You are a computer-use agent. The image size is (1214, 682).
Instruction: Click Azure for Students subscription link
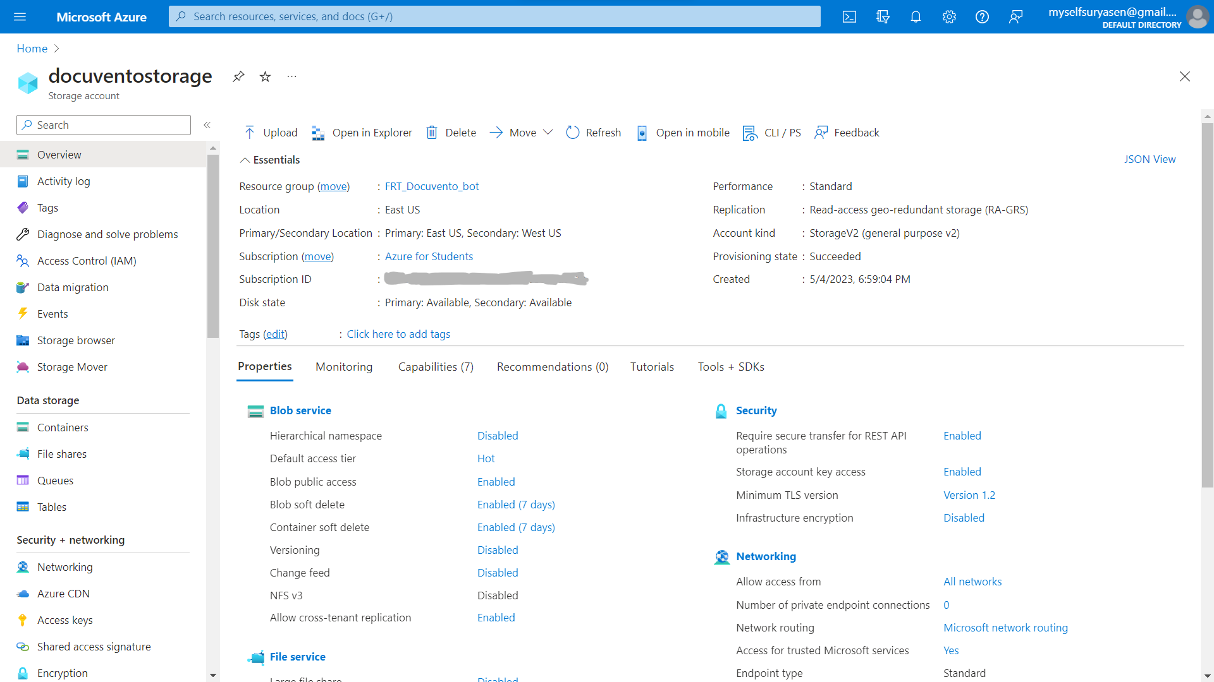pyautogui.click(x=429, y=256)
